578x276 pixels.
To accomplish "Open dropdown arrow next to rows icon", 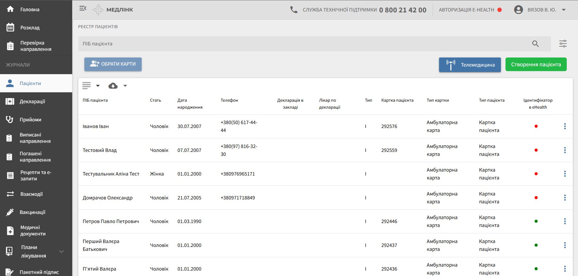I will click(x=98, y=86).
